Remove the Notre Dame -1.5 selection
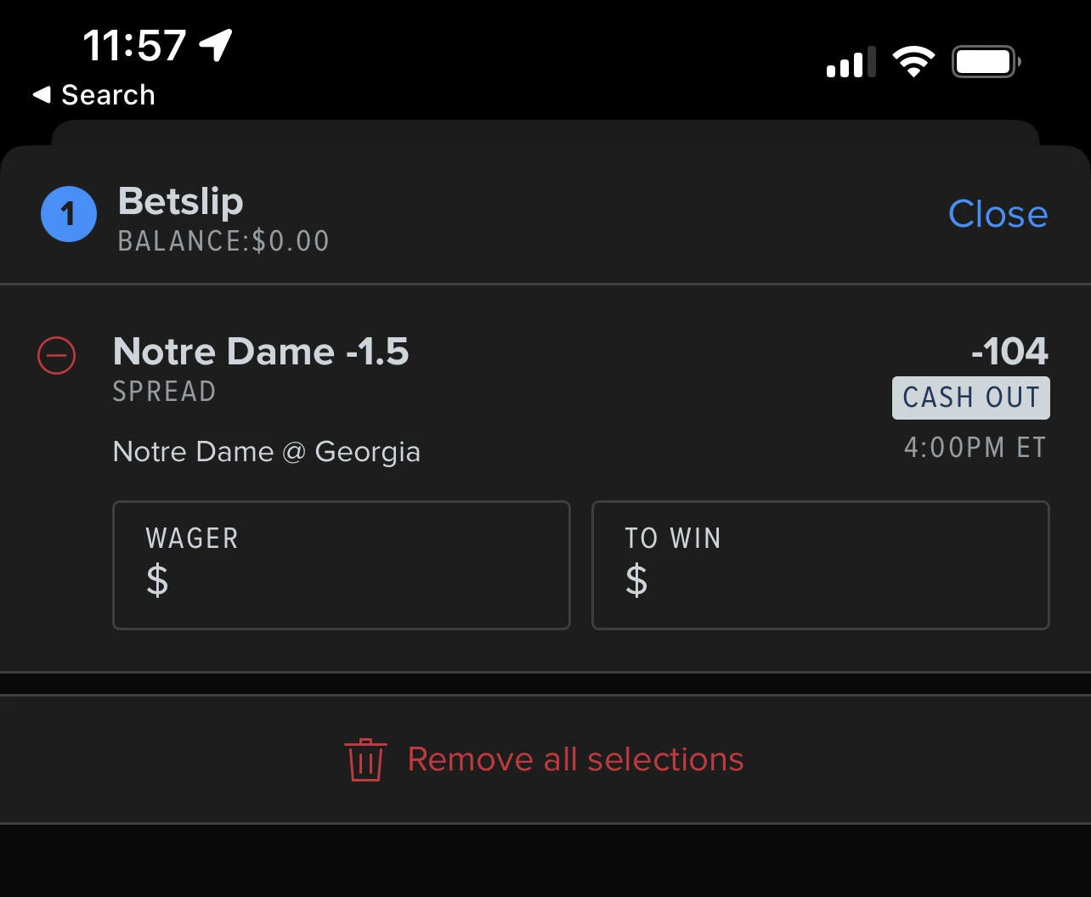The image size is (1091, 897). [57, 355]
